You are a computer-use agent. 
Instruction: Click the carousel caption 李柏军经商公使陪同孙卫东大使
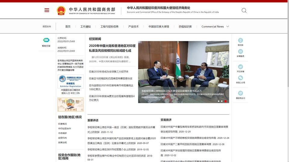click(171, 91)
